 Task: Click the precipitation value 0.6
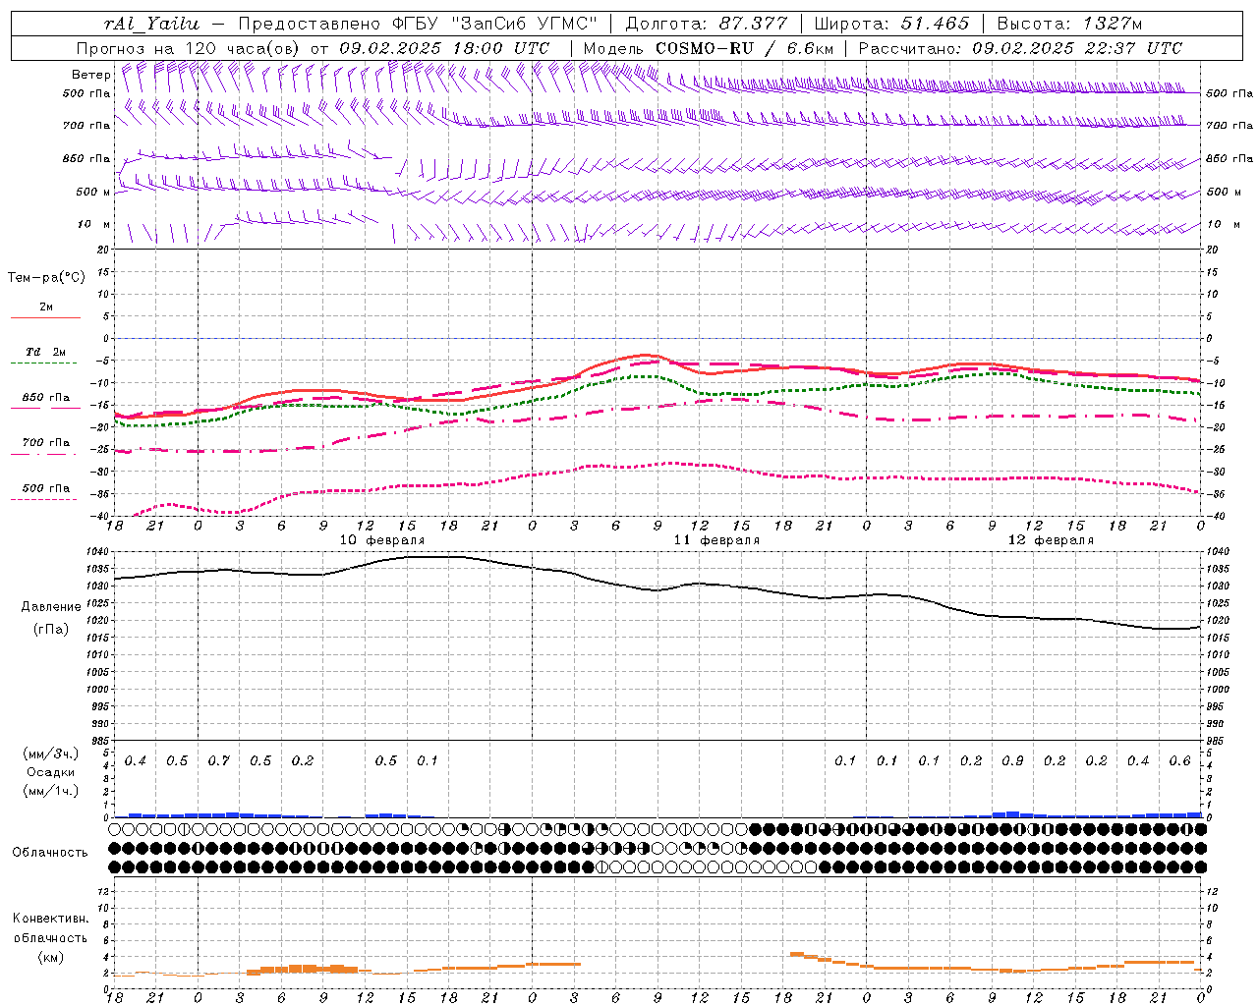1179,761
